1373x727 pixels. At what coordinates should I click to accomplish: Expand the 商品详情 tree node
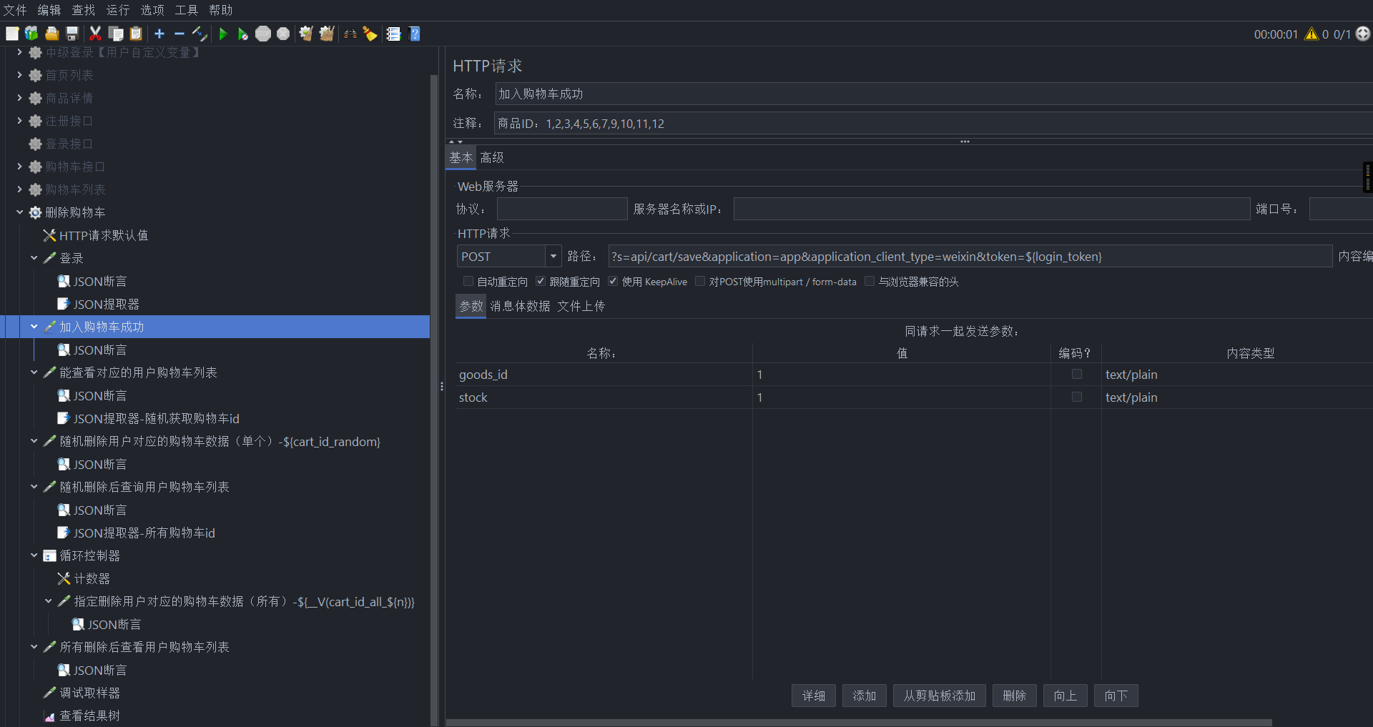[19, 98]
